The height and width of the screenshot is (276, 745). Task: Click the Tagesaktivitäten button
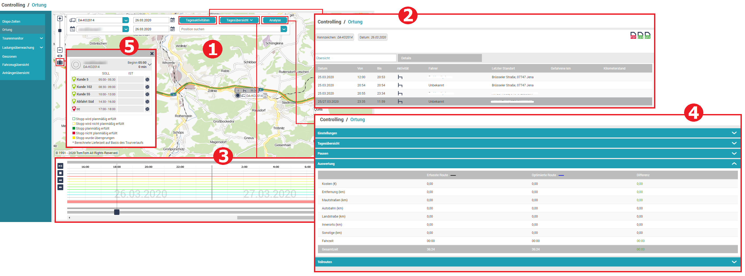197,20
